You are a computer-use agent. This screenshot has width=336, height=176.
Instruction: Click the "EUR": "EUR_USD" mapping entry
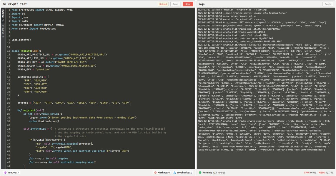coord(36,81)
